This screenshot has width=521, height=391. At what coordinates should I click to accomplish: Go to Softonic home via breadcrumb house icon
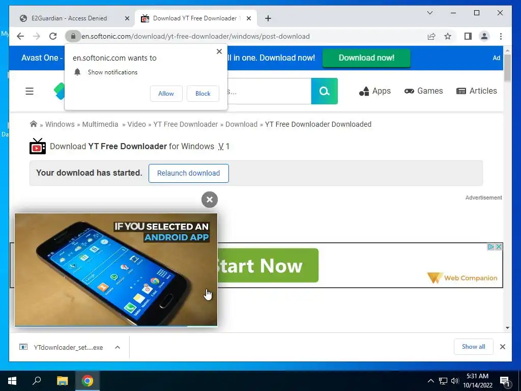33,124
